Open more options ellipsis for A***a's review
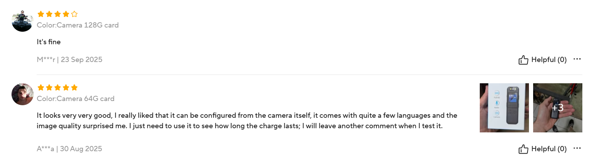 click(577, 148)
